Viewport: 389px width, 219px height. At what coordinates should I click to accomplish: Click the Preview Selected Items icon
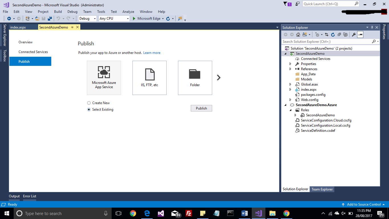pyautogui.click(x=360, y=35)
